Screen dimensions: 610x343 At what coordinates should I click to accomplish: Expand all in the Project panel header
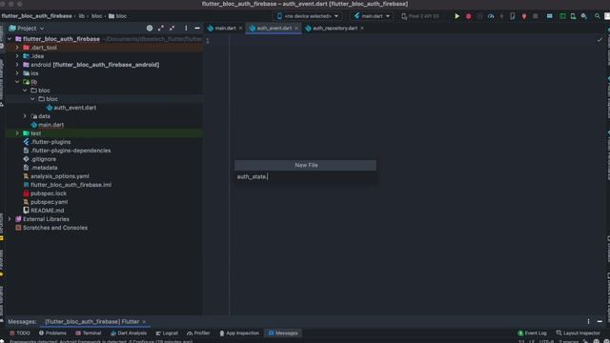161,28
